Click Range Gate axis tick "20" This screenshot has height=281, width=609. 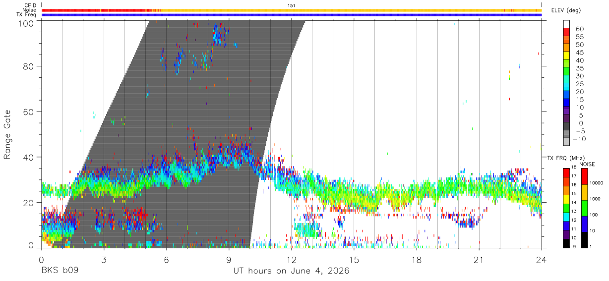pyautogui.click(x=29, y=203)
